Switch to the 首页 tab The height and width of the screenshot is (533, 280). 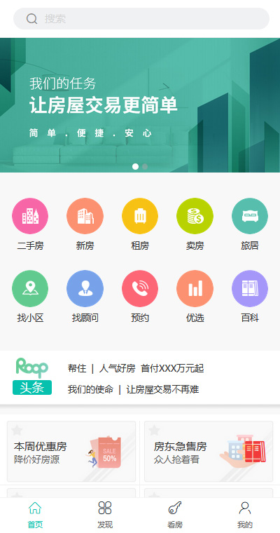[x=35, y=515]
